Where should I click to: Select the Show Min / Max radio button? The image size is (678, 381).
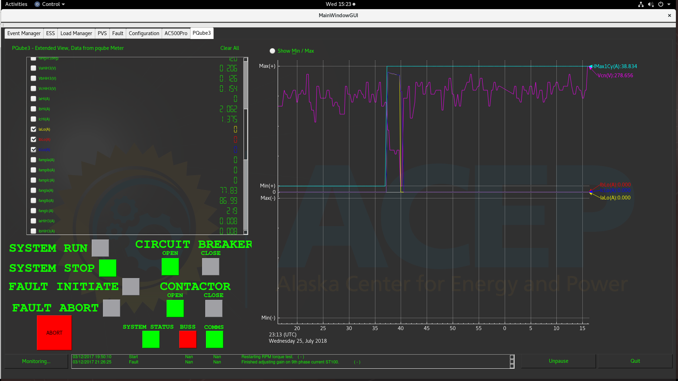(272, 51)
